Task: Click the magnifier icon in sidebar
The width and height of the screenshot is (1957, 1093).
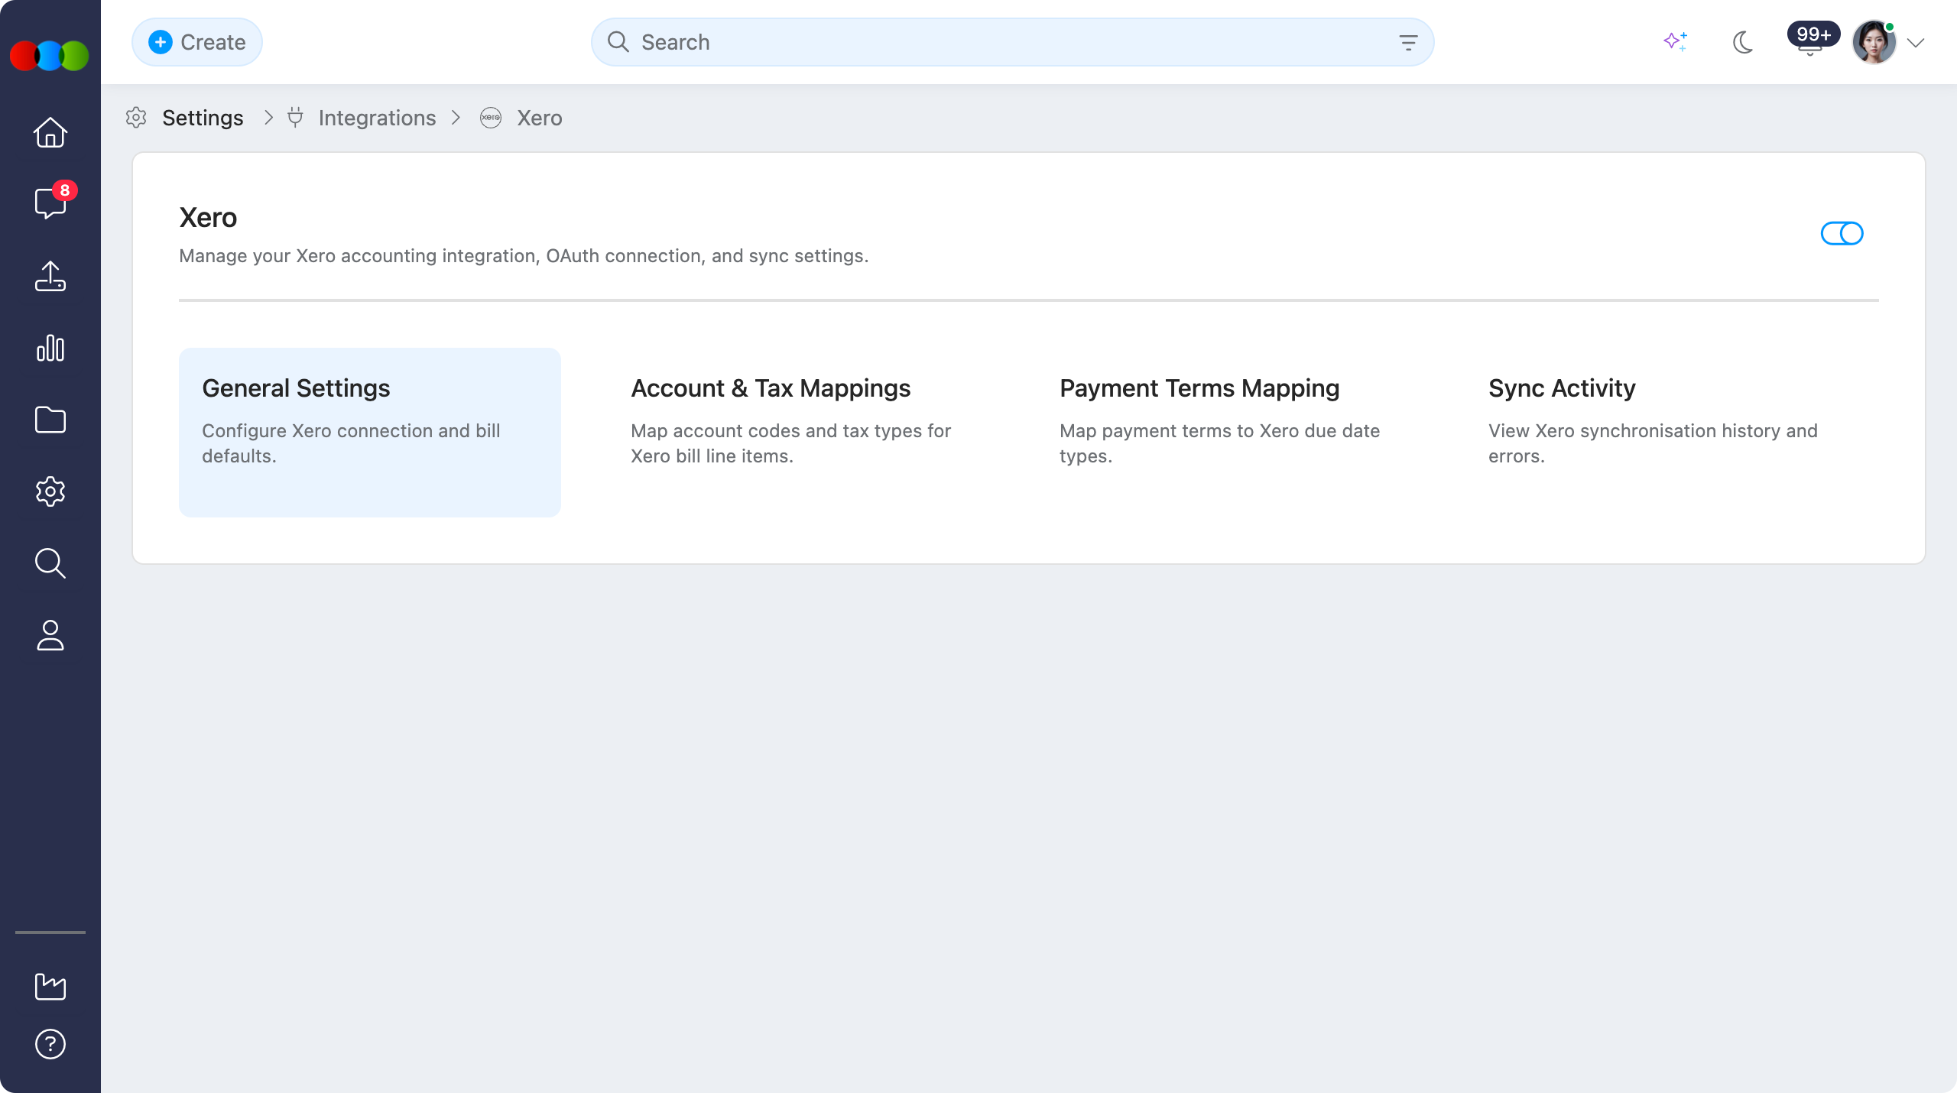Action: tap(50, 563)
